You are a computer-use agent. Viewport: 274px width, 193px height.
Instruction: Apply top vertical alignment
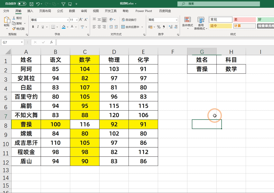tap(94, 20)
